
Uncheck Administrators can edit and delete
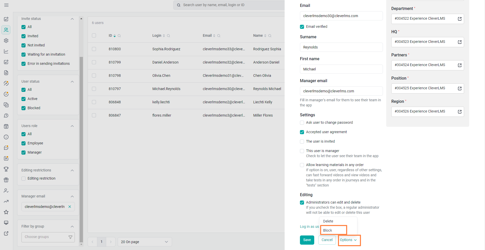pos(302,203)
